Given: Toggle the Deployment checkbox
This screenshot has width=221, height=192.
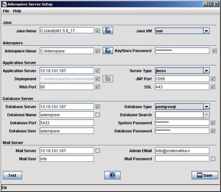Looking at the screenshot, I should coord(98,79).
